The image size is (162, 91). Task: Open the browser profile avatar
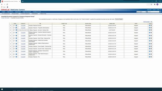(157, 5)
